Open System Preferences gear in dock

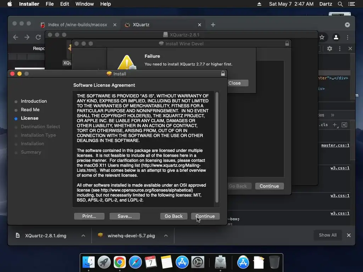[x=197, y=262]
